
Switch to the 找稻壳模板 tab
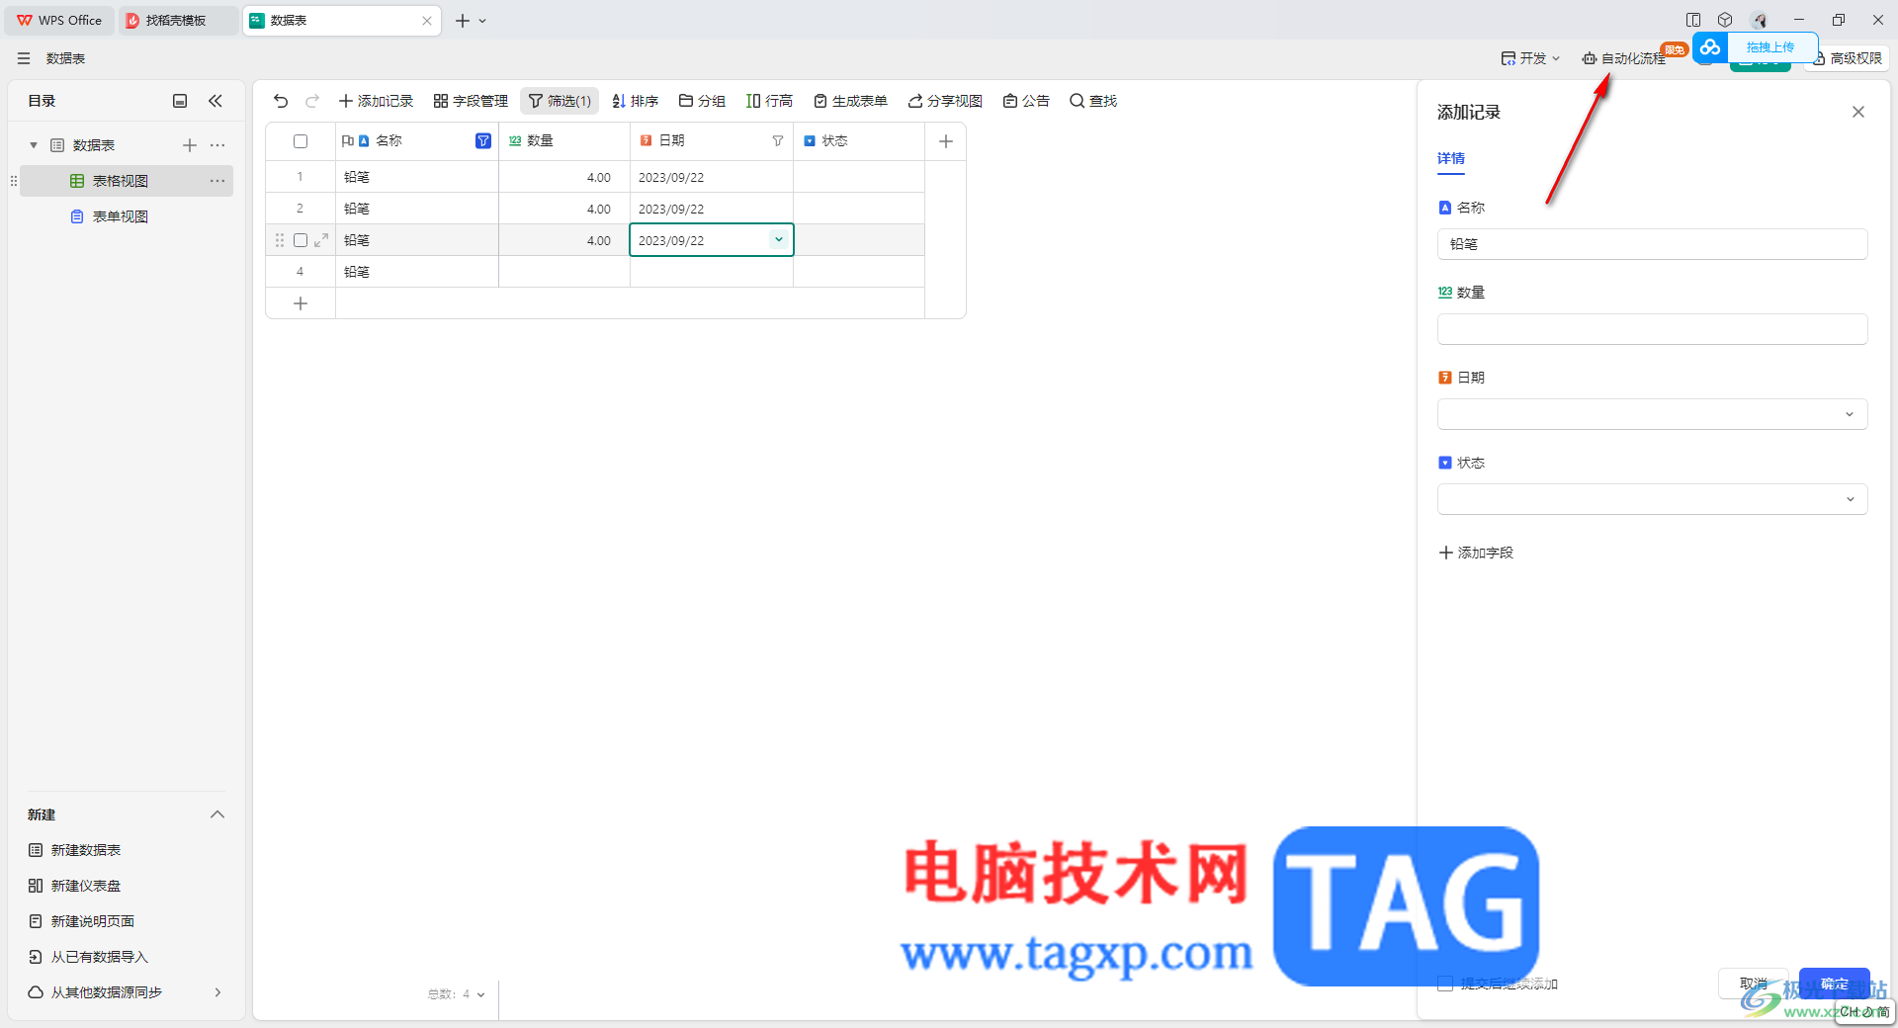pyautogui.click(x=178, y=20)
